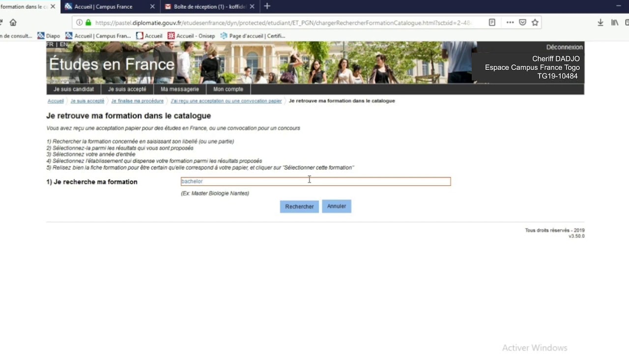Open 'Je suis accepté' menu

[127, 89]
